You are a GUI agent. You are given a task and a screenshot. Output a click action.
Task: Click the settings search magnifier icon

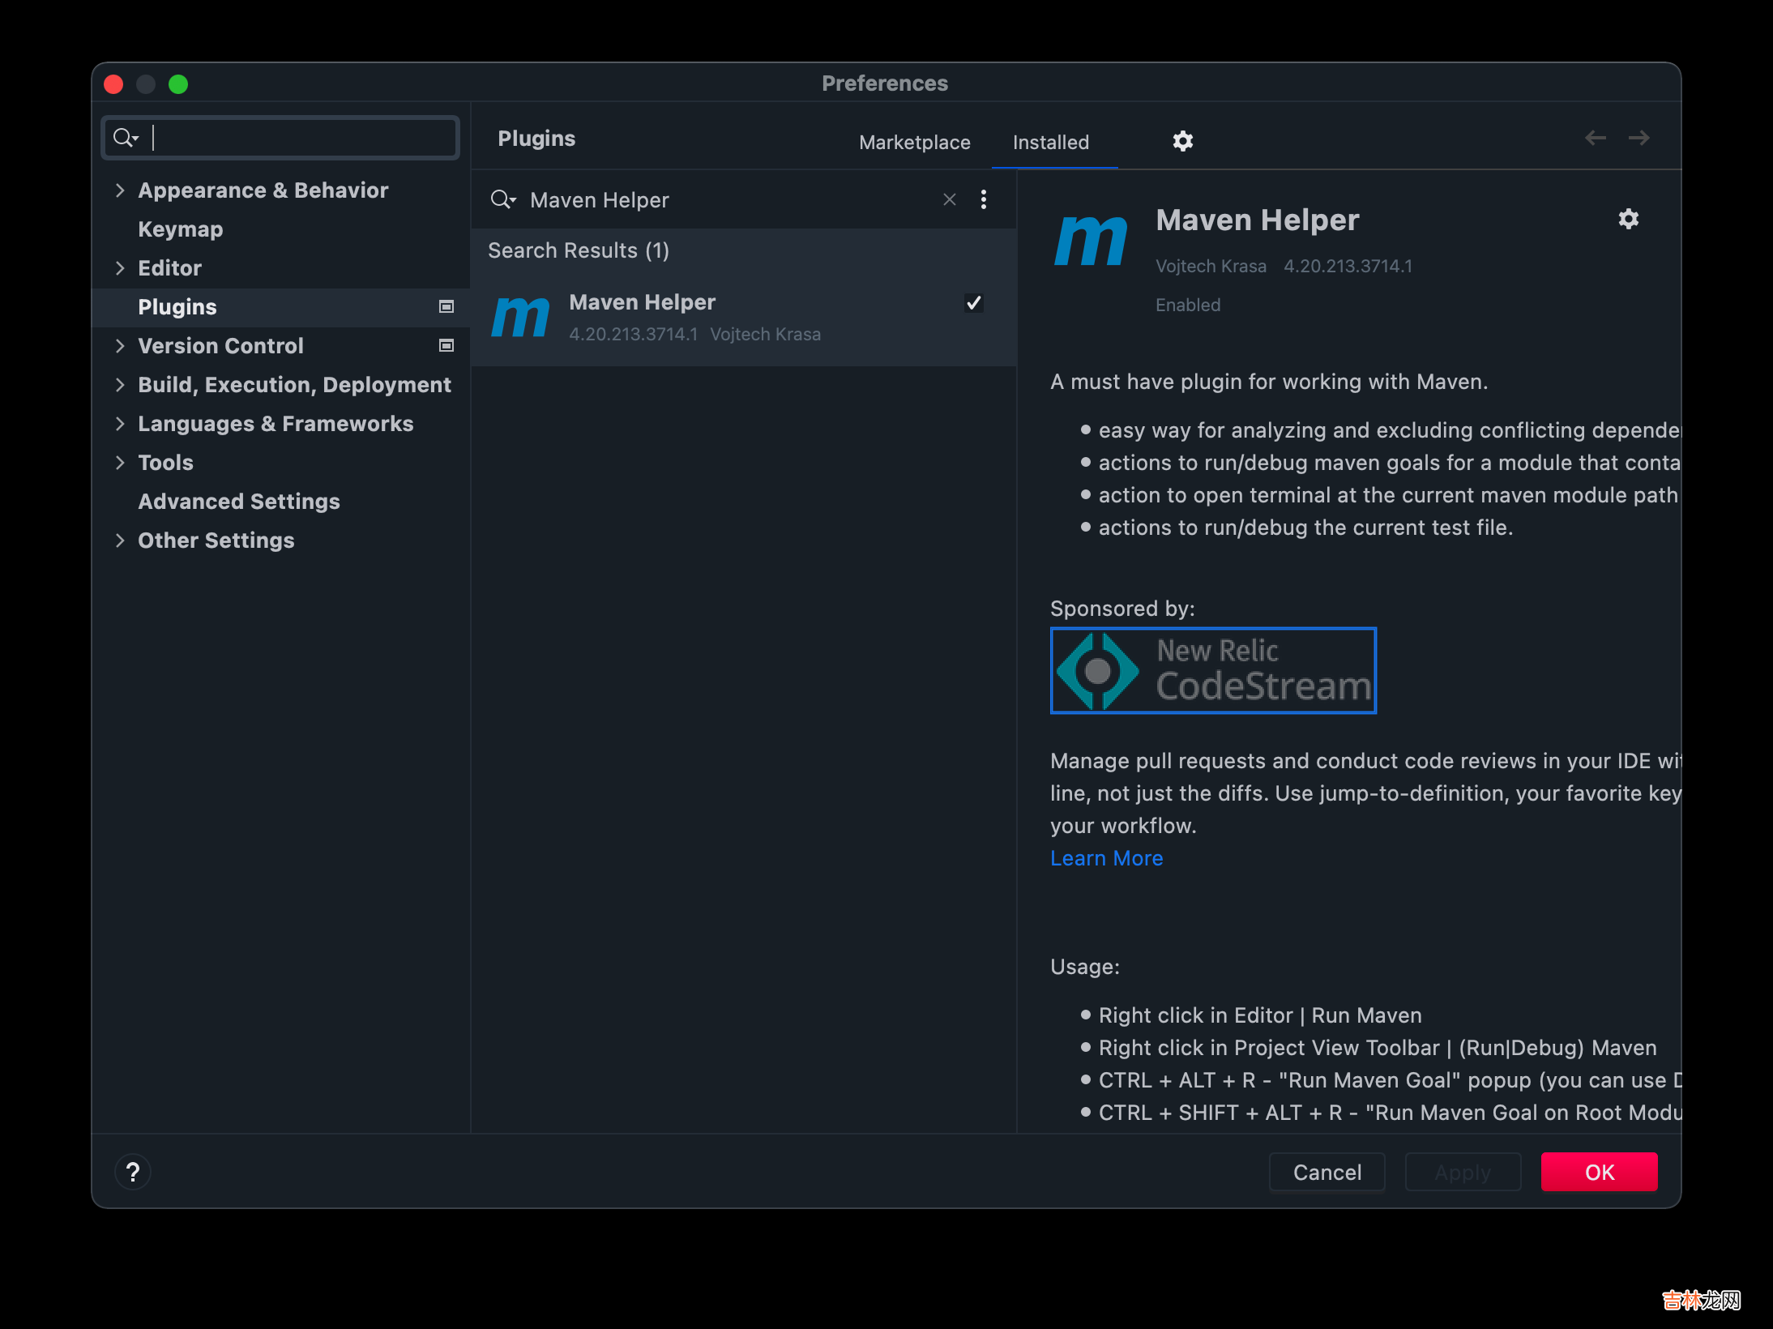coord(126,138)
